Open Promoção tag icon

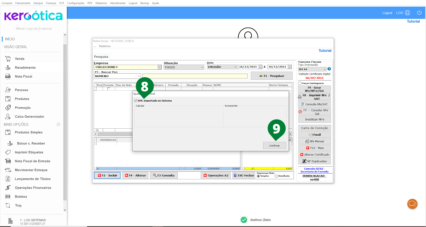click(x=8, y=108)
